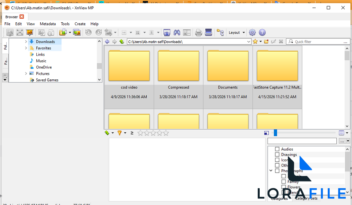Click the view mode grid icon
This screenshot has width=352, height=205.
click(x=341, y=133)
